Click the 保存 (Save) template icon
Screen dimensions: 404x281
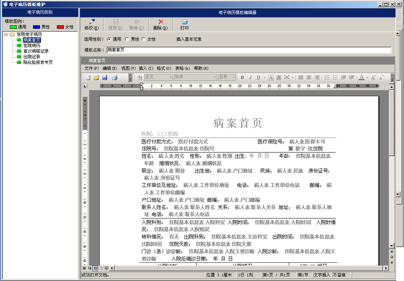[x=116, y=22]
